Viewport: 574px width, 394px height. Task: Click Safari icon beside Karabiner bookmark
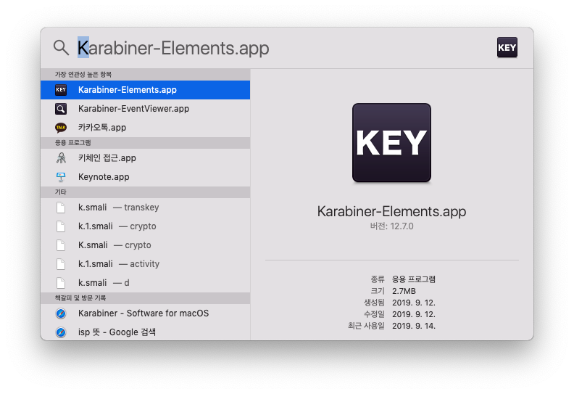(61, 313)
